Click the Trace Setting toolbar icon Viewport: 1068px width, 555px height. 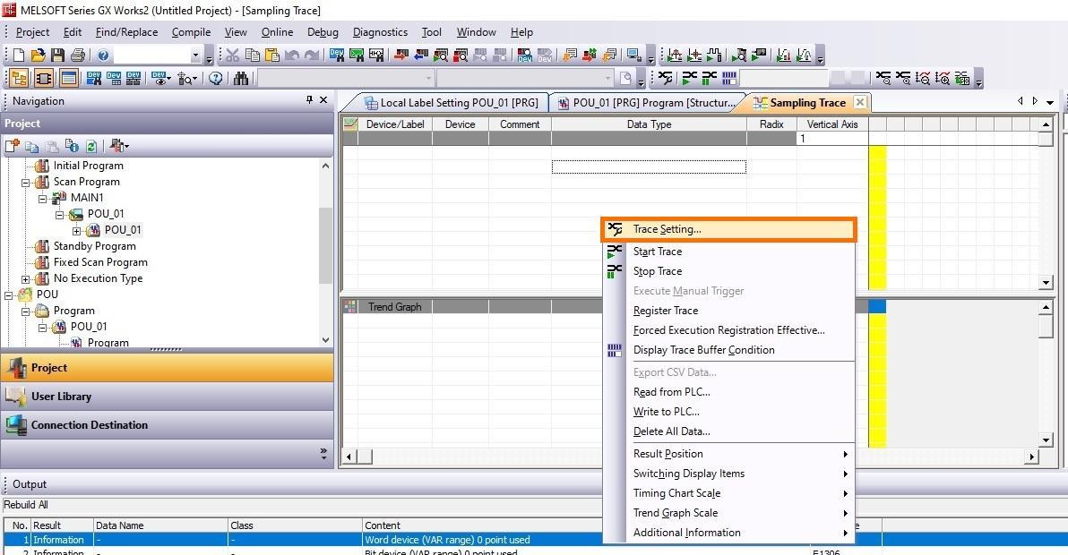666,78
